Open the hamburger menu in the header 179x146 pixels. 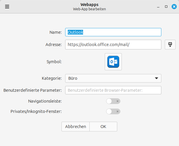(x=7, y=7)
